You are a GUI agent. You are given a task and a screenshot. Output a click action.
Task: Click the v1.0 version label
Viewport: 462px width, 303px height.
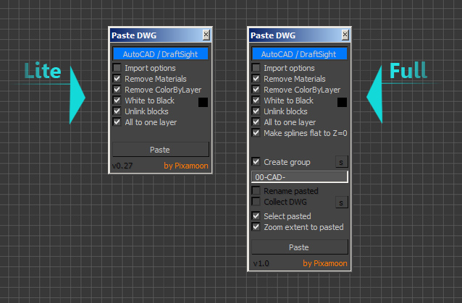(x=261, y=263)
